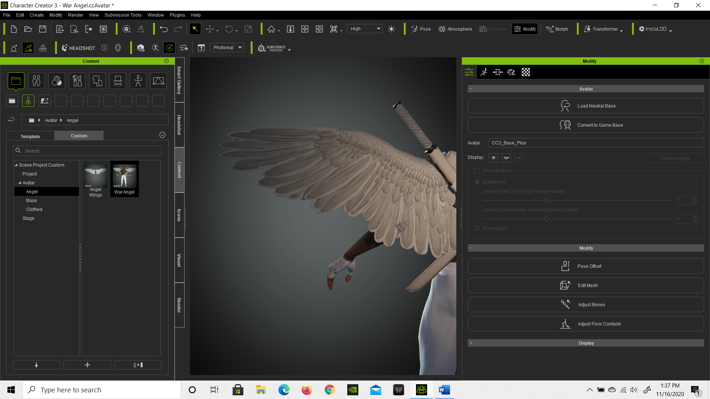Toggle eye display visibility button
Screen dimensions: 710x399
click(493, 158)
